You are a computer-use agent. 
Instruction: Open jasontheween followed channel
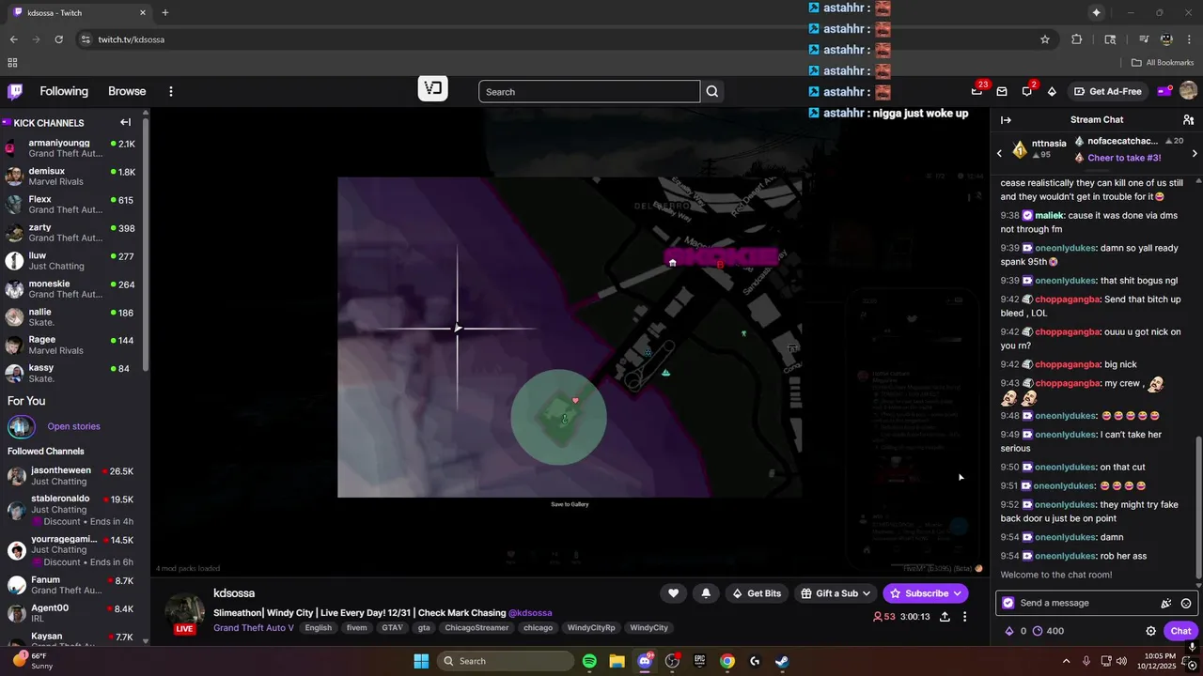tap(71, 476)
